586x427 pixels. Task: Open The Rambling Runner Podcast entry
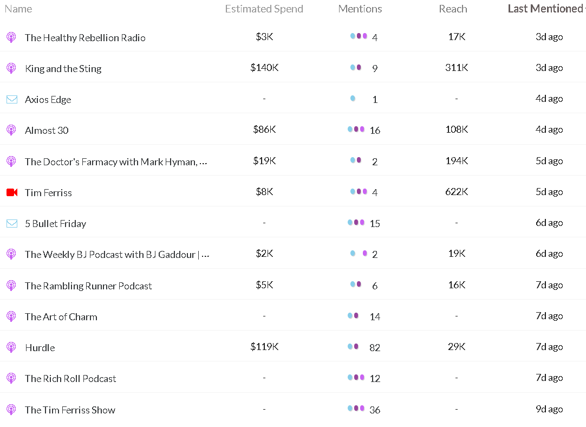[x=88, y=286]
